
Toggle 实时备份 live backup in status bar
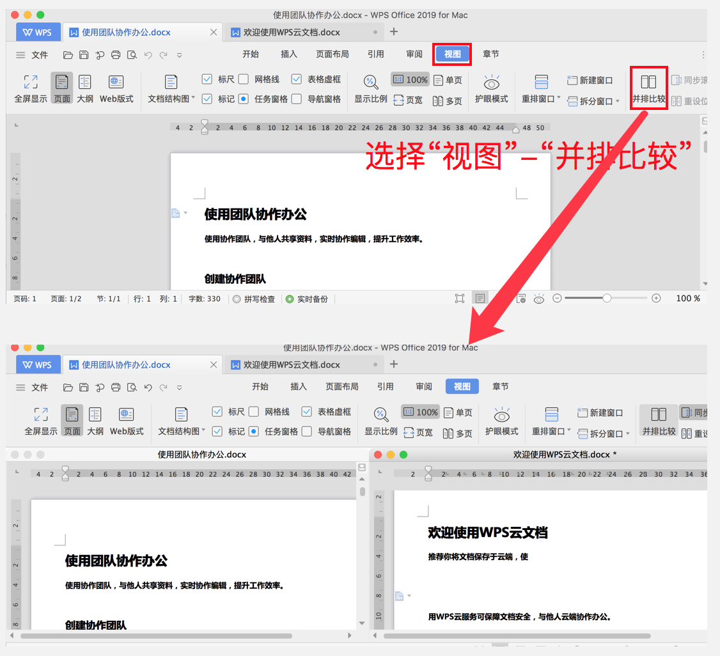click(x=307, y=299)
